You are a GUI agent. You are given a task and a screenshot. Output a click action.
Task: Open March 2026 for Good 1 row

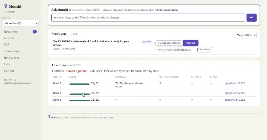coord(235,83)
